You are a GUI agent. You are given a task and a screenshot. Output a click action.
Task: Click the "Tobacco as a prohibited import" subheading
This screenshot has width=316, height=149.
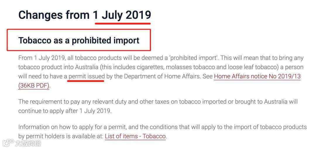(79, 40)
